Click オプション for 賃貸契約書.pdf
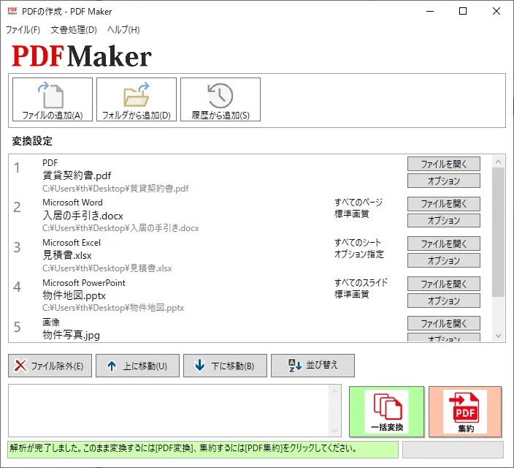514x468 pixels. (x=444, y=181)
